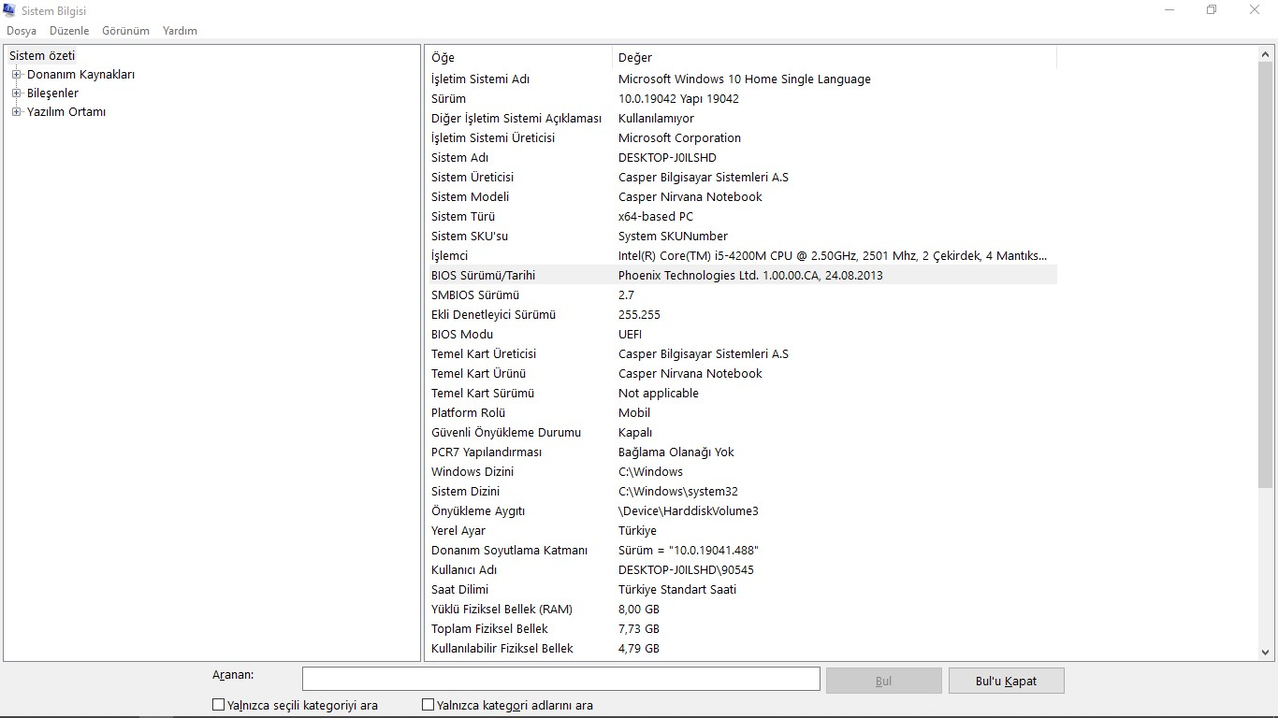This screenshot has width=1278, height=718.
Task: Click the vertical scrollbar thumb
Action: [1266, 275]
